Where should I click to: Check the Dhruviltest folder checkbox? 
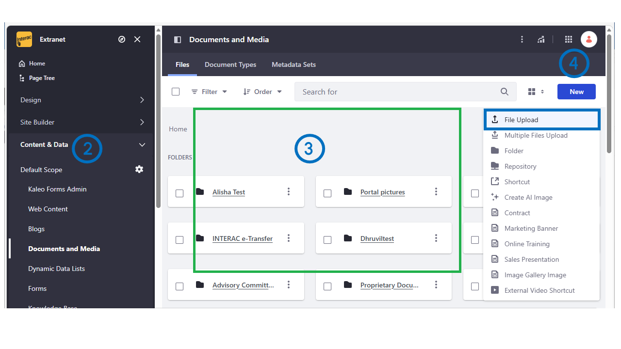click(327, 240)
